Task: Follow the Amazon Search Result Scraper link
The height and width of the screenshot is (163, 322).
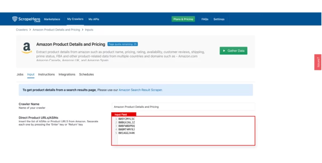Action: coord(140,90)
